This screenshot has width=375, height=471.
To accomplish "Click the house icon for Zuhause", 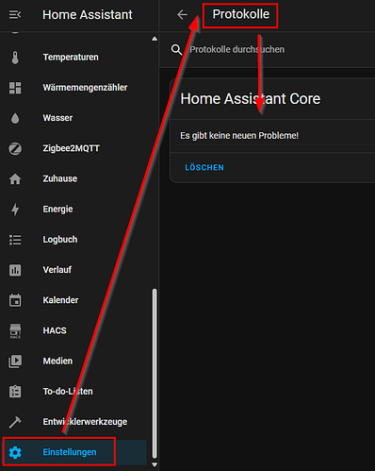I will point(15,179).
